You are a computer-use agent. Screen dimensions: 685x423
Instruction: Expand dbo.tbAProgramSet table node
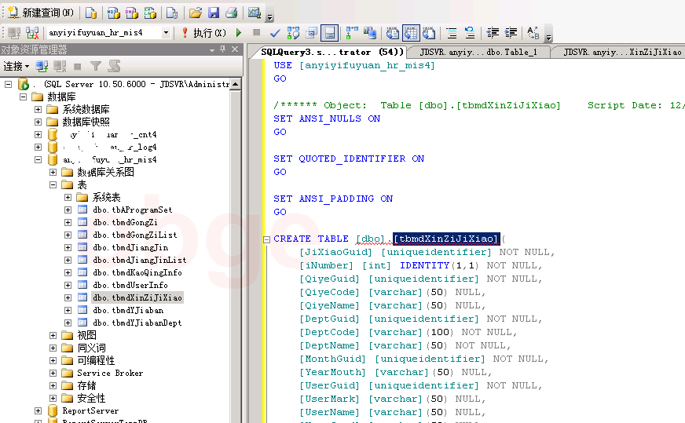point(68,210)
